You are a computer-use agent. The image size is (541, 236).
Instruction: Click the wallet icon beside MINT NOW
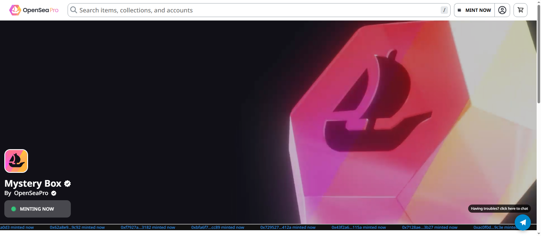coord(460,10)
